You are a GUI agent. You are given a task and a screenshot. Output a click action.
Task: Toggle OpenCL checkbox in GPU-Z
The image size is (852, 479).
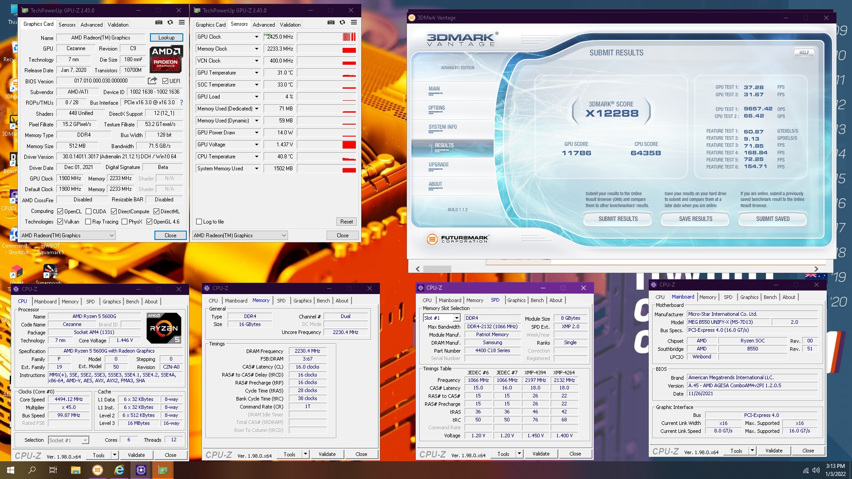click(60, 212)
